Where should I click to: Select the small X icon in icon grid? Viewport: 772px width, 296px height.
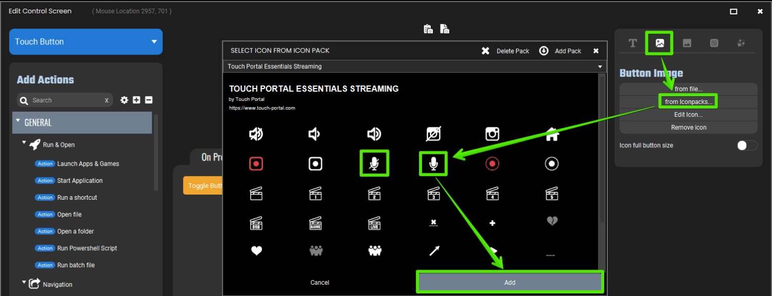(433, 223)
